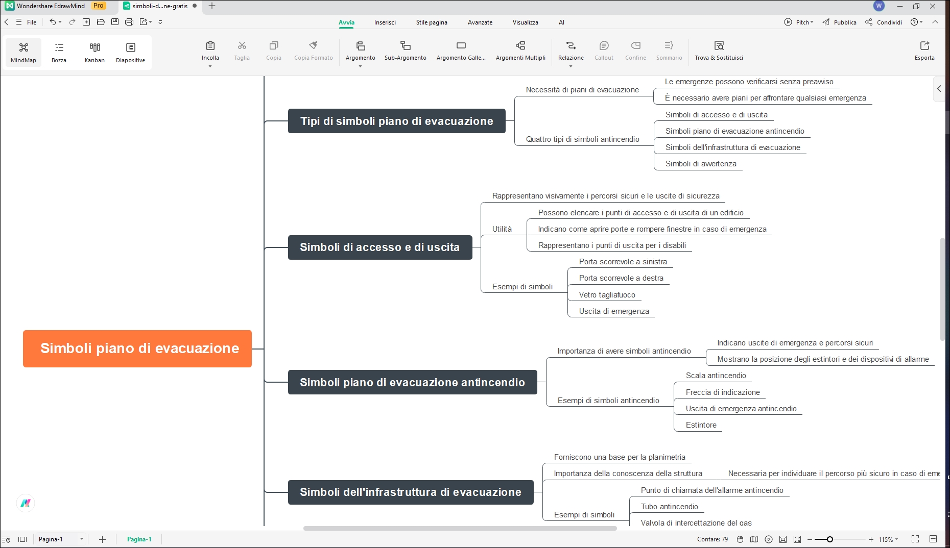Open the Incolla paste options arrow

(x=210, y=66)
